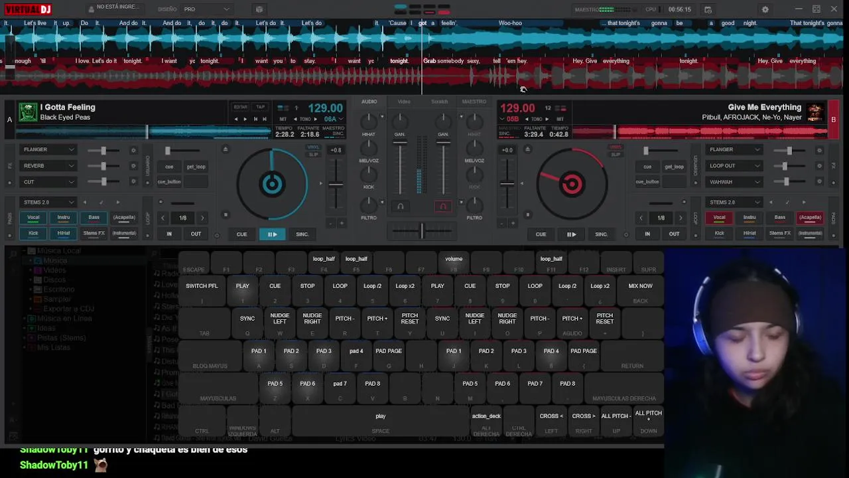The image size is (849, 478).
Task: Switch to the Video mixer tab
Action: click(404, 102)
